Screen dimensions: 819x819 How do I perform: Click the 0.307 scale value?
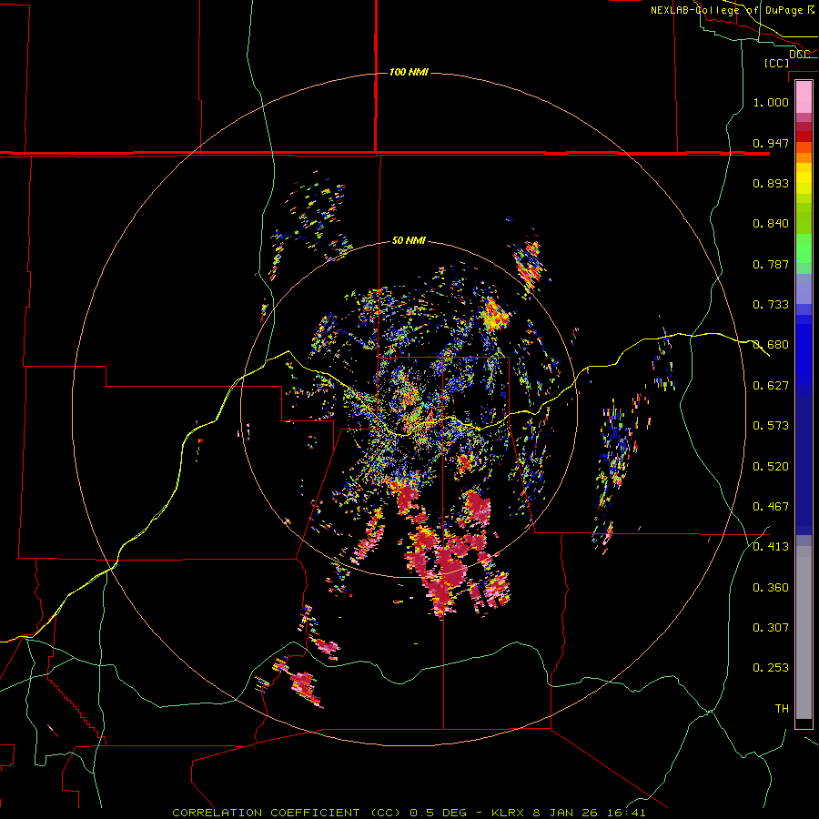click(x=771, y=628)
